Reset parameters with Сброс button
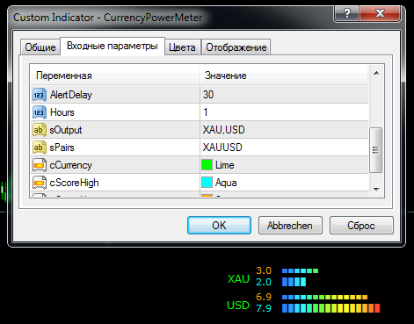Viewport: 414px width, 324px height. tap(361, 226)
